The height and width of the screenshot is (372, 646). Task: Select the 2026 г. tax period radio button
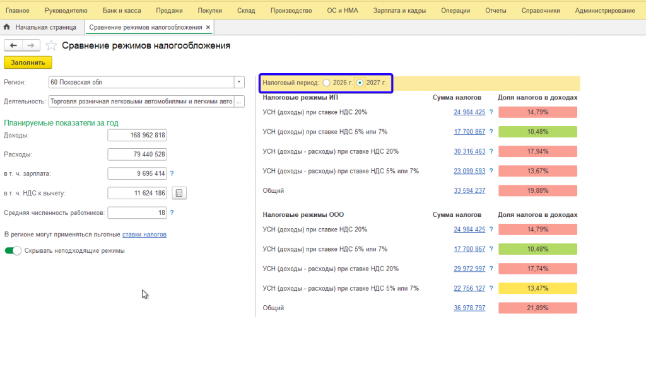coord(326,83)
